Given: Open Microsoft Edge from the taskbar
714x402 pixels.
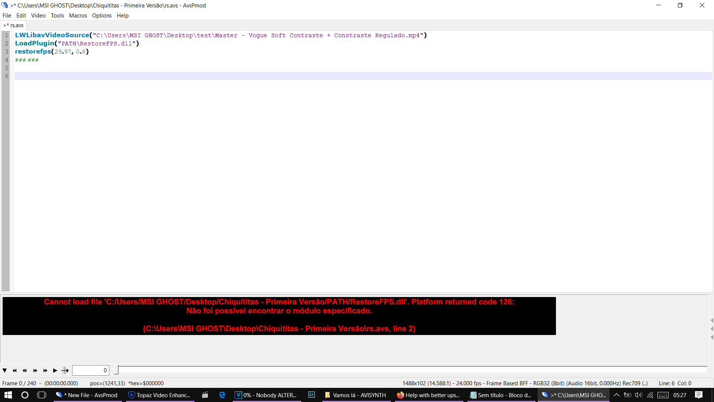Looking at the screenshot, I should click(222, 395).
